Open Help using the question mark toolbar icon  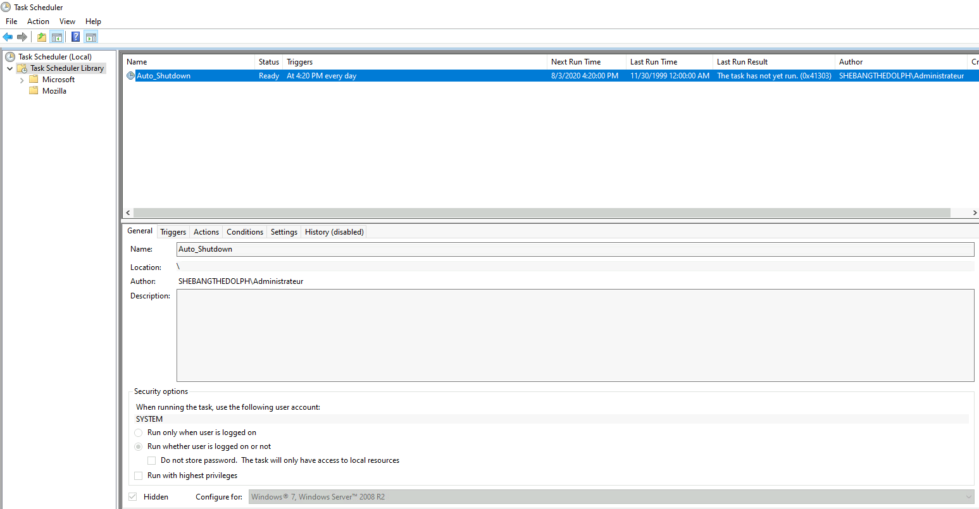coord(75,37)
